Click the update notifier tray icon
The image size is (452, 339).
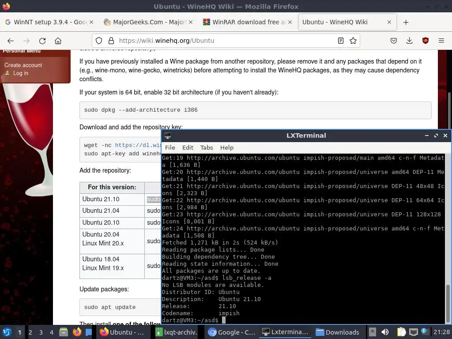[425, 332]
